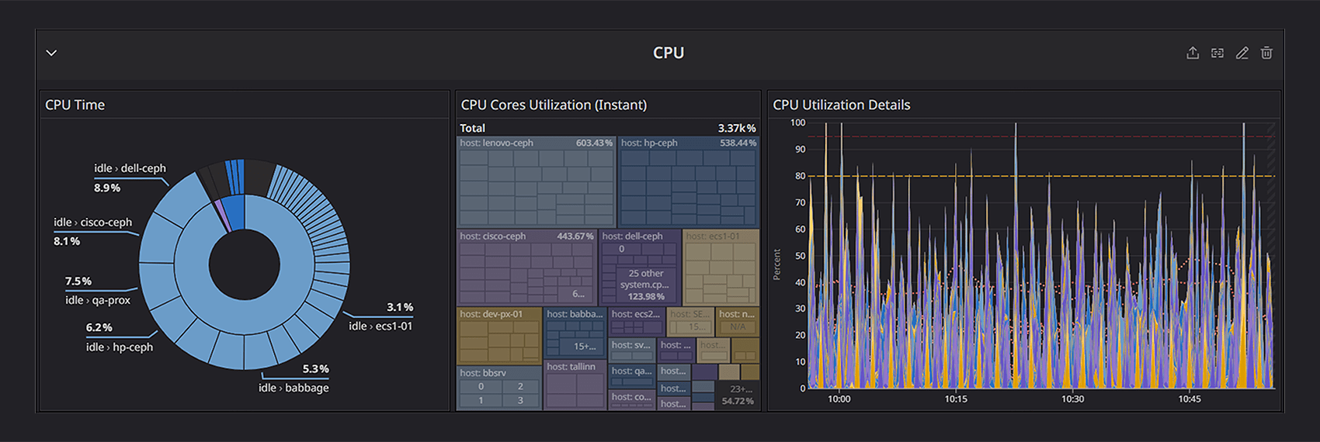Click the idle › ecs1-01 donut label

pos(380,326)
